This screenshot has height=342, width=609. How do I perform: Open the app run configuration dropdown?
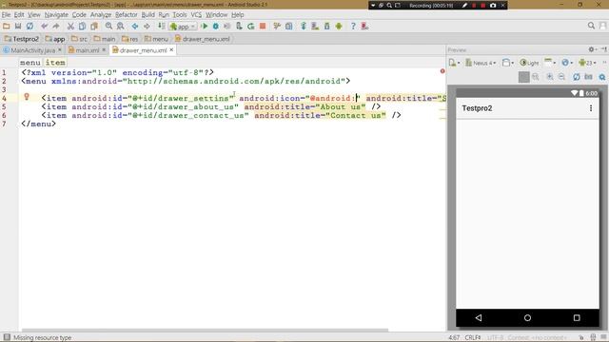pyautogui.click(x=183, y=27)
